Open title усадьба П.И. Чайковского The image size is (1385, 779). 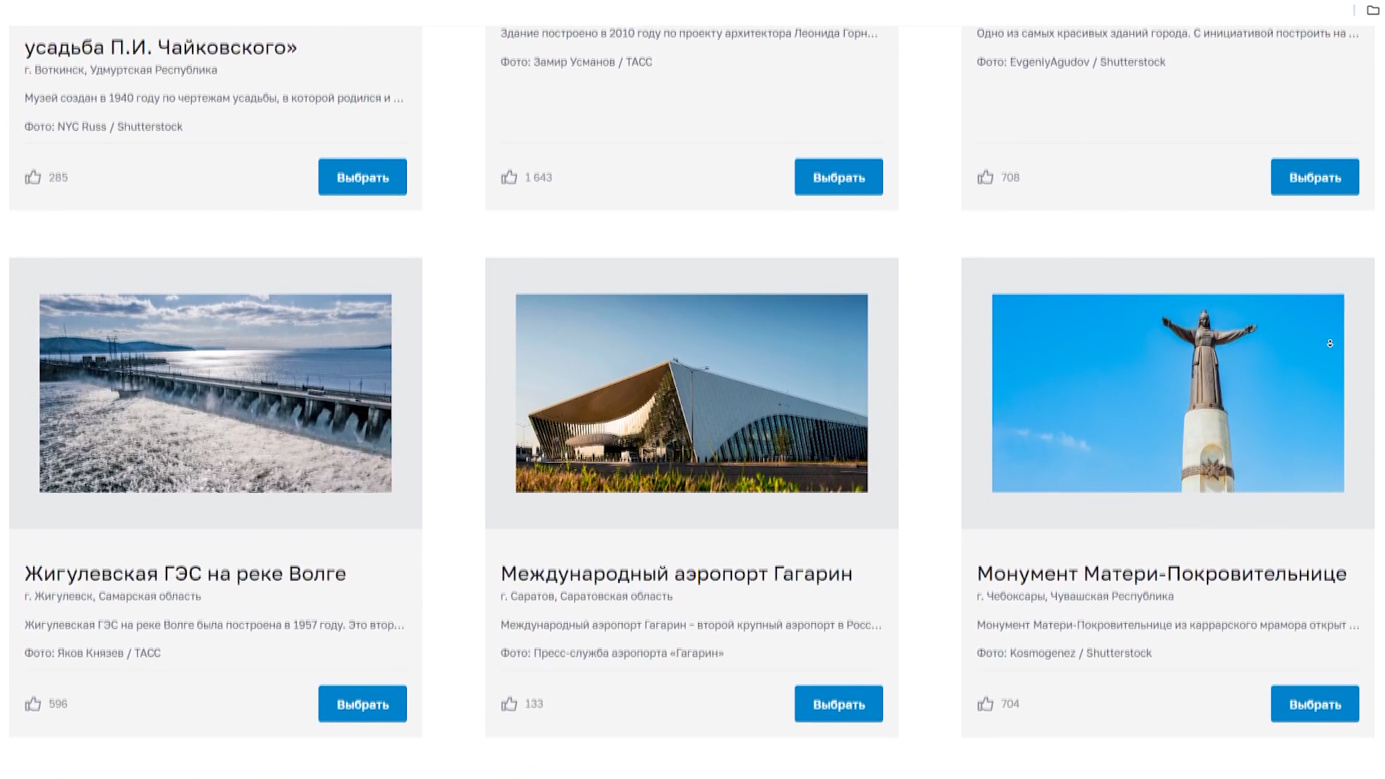click(161, 48)
